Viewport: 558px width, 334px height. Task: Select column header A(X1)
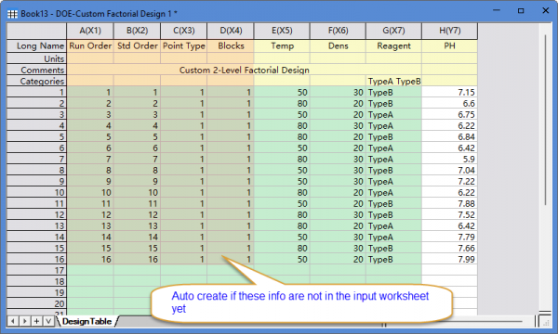click(90, 31)
